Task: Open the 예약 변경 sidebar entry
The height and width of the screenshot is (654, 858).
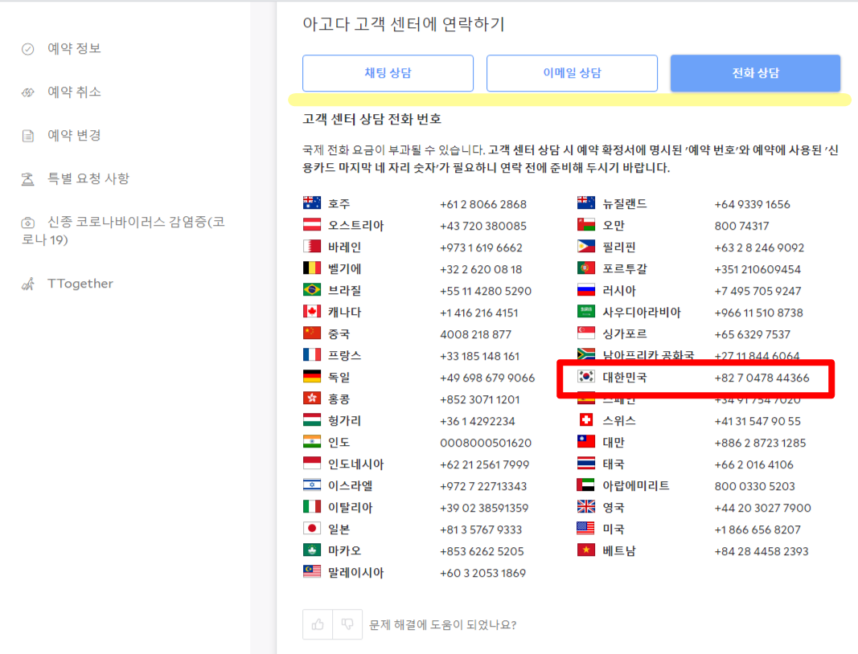Action: pos(74,135)
